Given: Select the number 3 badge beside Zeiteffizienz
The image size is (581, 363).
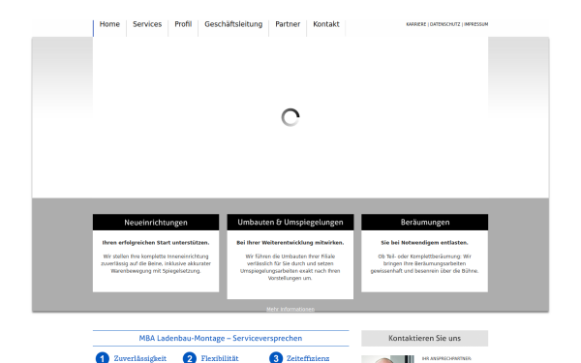Looking at the screenshot, I should [x=276, y=358].
